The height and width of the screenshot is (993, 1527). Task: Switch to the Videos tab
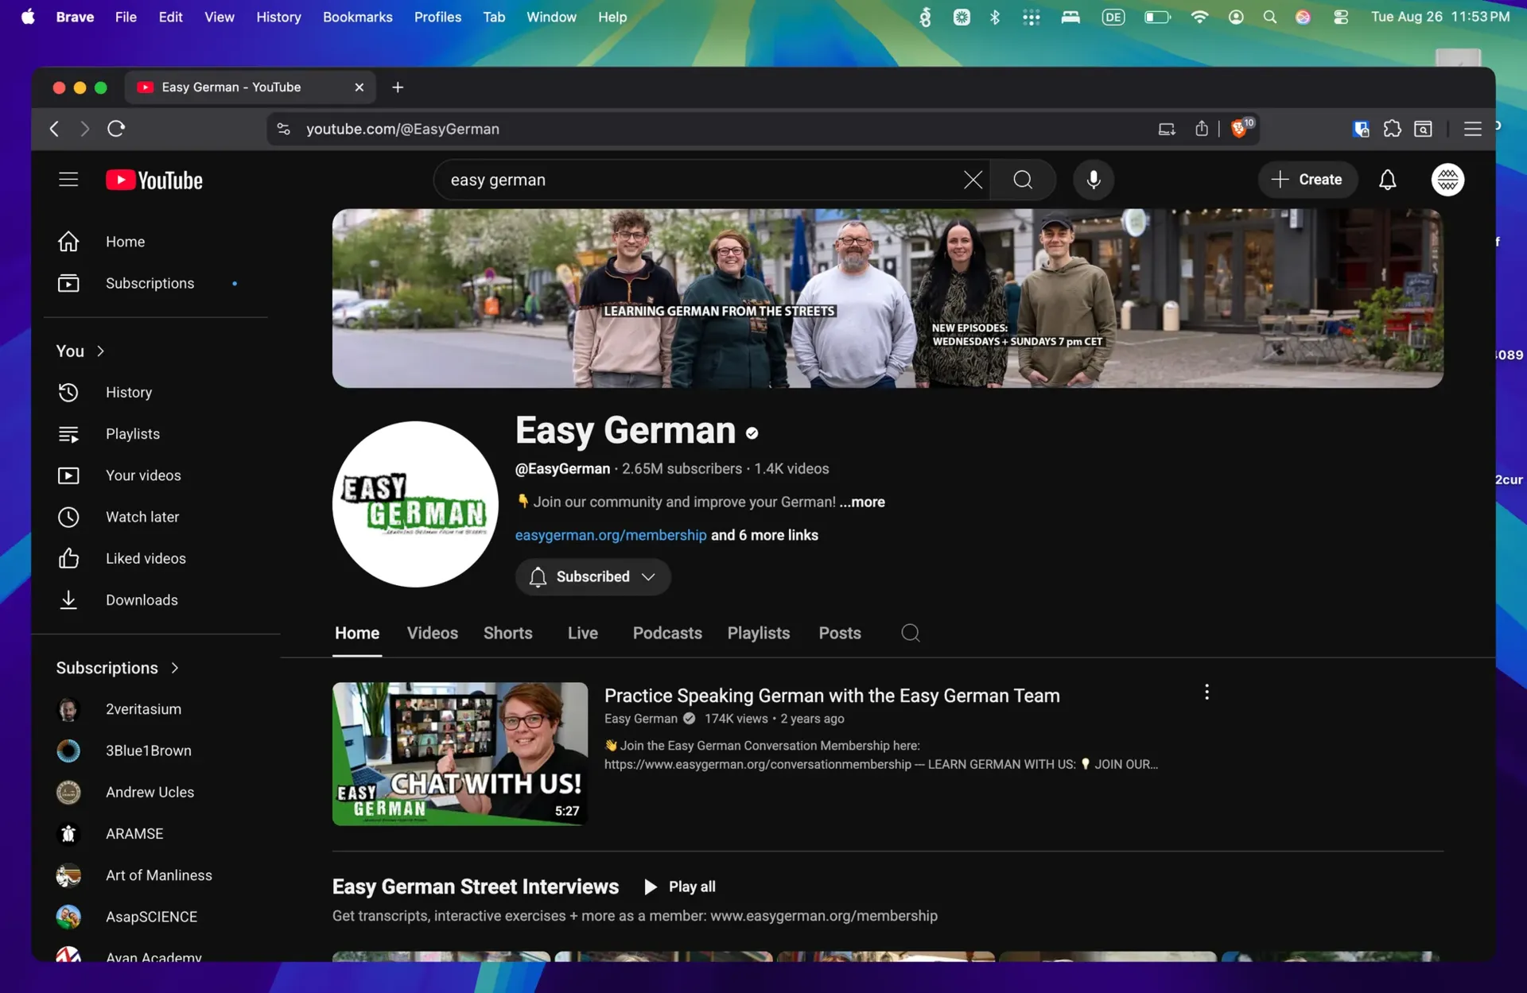click(x=432, y=633)
